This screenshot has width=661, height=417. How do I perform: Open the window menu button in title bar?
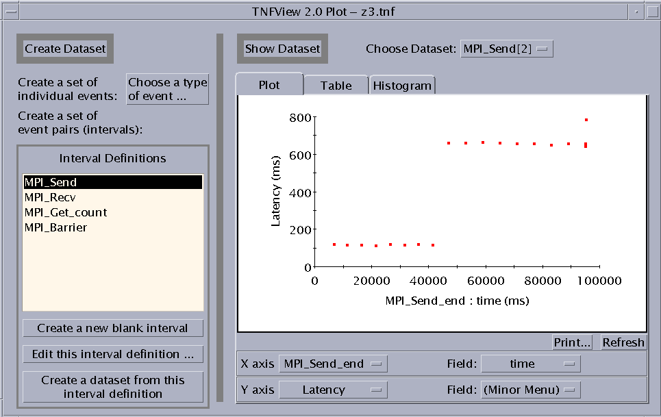pyautogui.click(x=11, y=12)
